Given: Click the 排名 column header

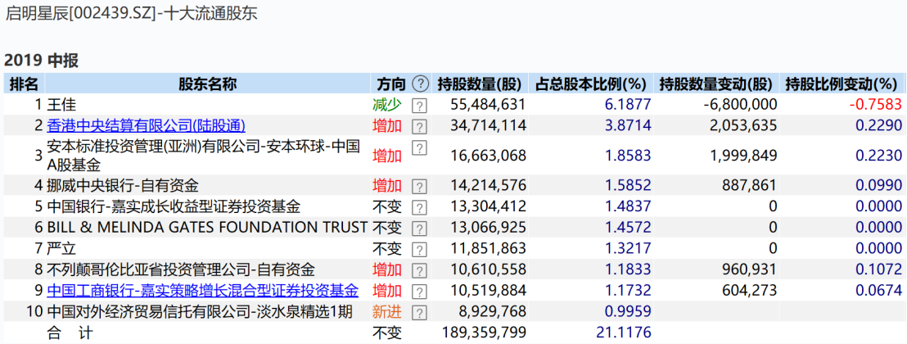Looking at the screenshot, I should click(24, 84).
